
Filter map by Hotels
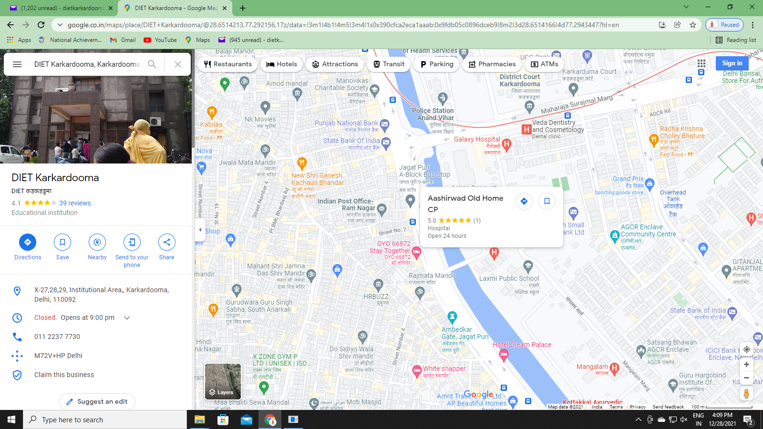click(282, 64)
